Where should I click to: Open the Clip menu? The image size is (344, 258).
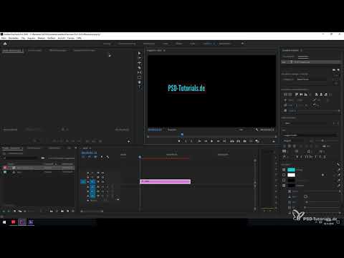click(23, 38)
